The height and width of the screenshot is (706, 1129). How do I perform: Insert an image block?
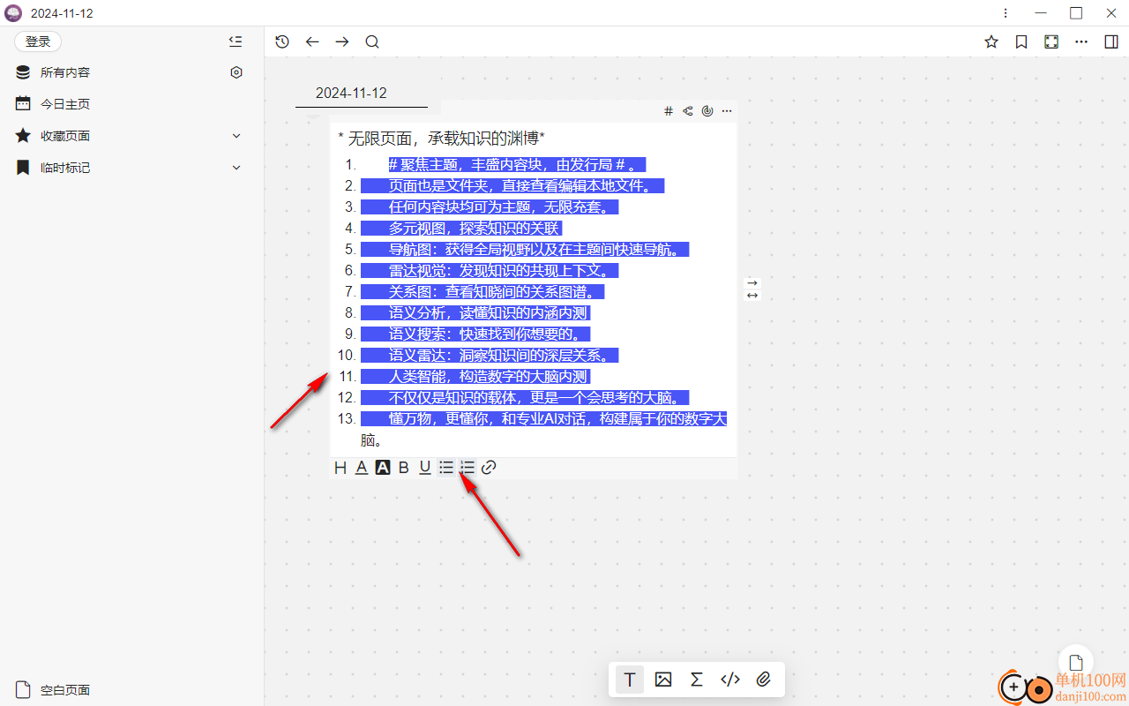pos(663,680)
